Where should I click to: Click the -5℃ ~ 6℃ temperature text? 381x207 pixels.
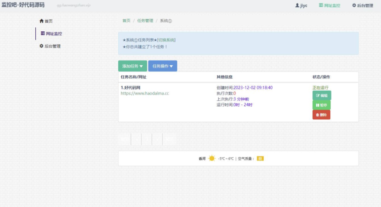(x=226, y=159)
